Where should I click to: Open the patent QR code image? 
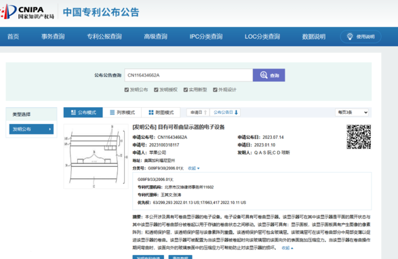tap(359, 136)
